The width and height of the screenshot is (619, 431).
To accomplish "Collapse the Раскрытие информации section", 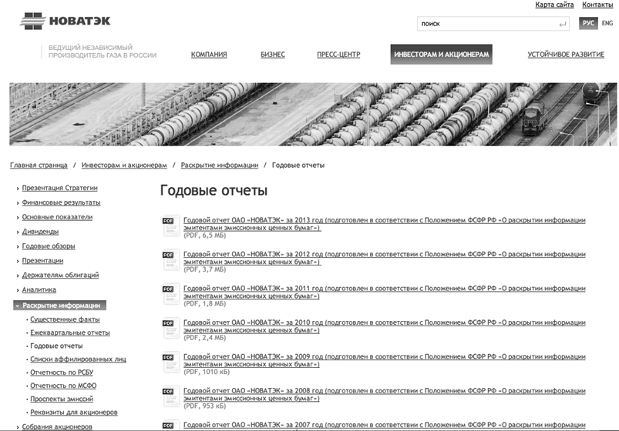I will (x=59, y=306).
